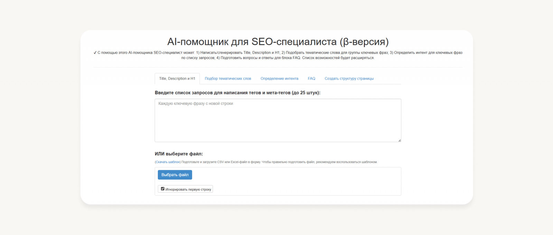553x235 pixels.
Task: Open the Title, Description и H1 tab
Action: click(x=177, y=79)
